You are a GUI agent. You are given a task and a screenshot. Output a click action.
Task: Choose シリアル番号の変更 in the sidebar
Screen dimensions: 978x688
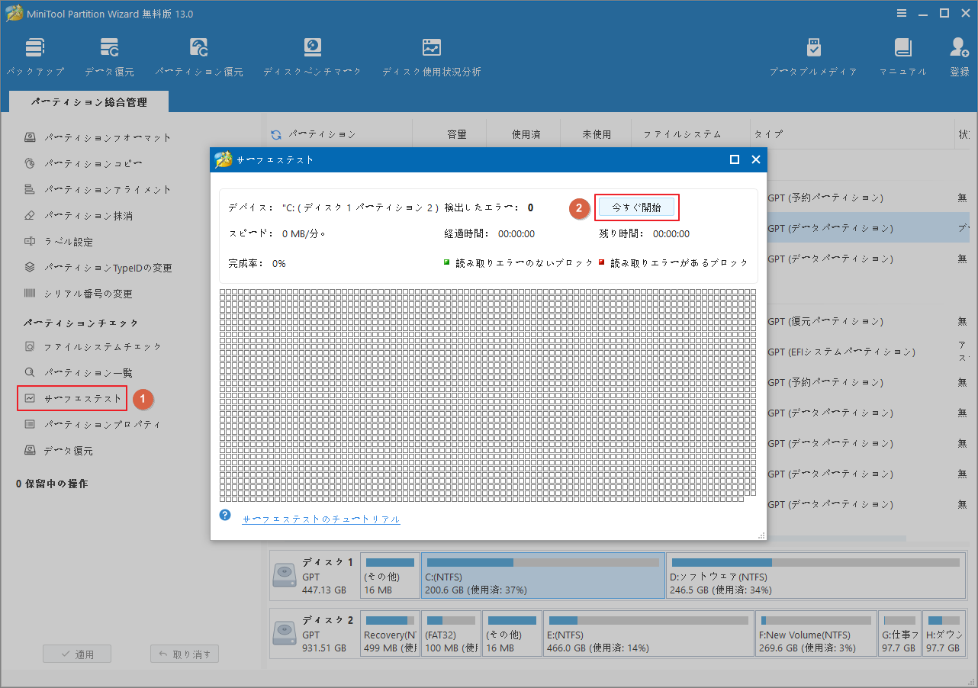pos(79,294)
